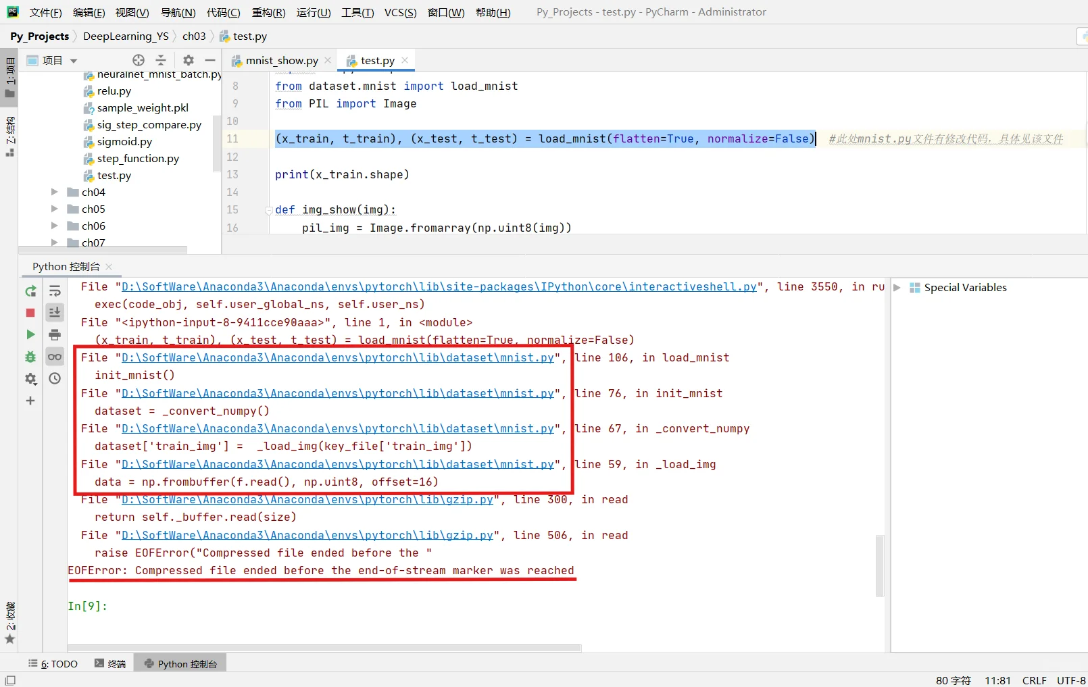Open interactiveshell.py link in traceback
This screenshot has width=1088, height=687.
[439, 287]
